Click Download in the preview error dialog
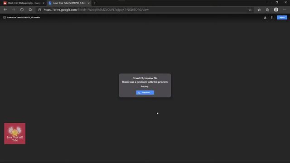Screen dimensions: 290x163 (x=145, y=92)
